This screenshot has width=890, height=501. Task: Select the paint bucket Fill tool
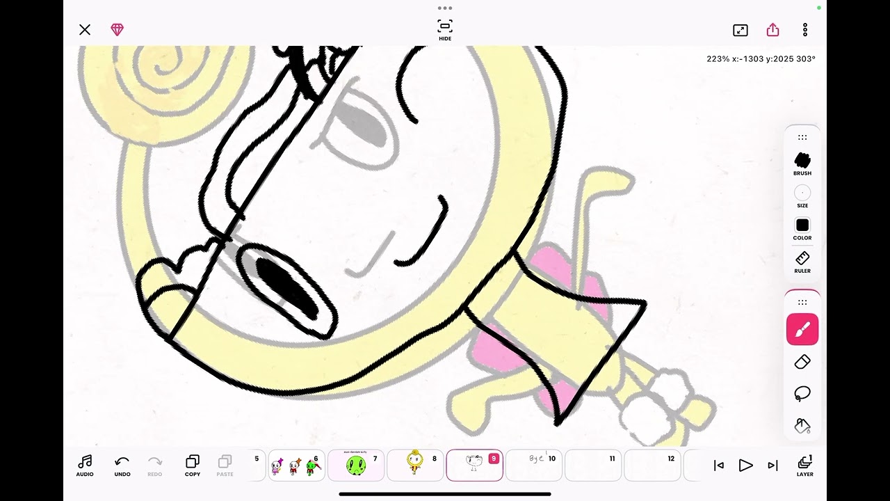pyautogui.click(x=802, y=425)
